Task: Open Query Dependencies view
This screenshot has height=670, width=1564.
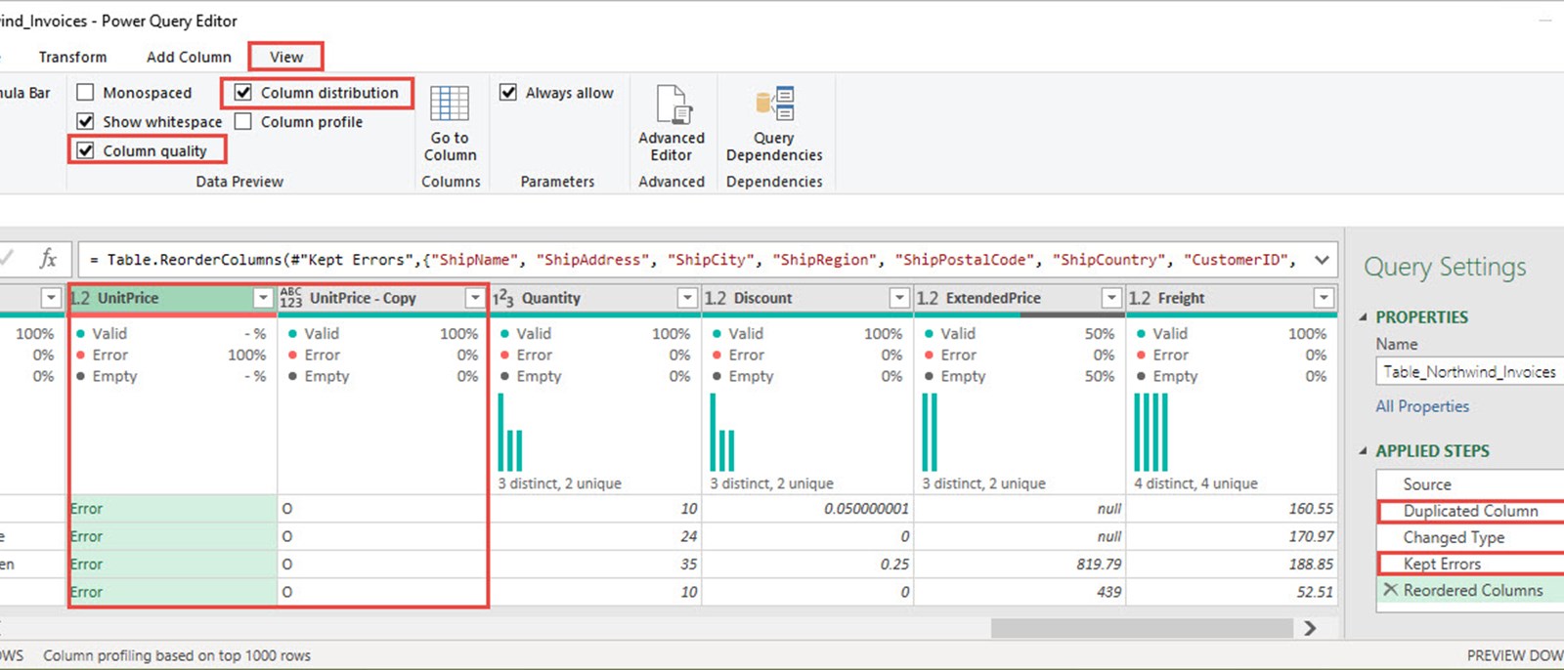Action: pyautogui.click(x=774, y=104)
